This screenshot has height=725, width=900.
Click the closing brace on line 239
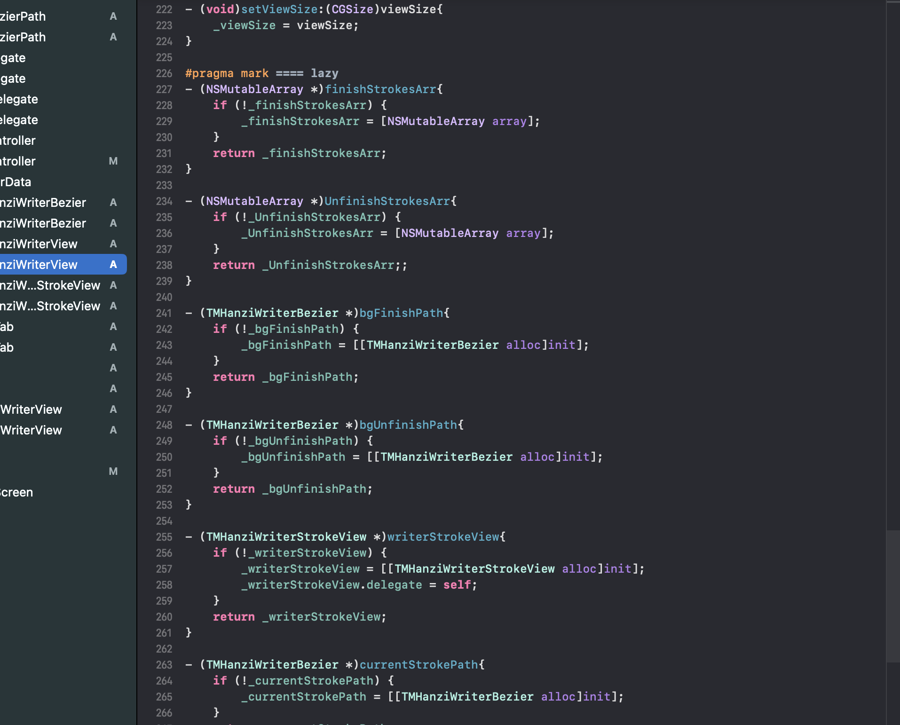point(189,281)
